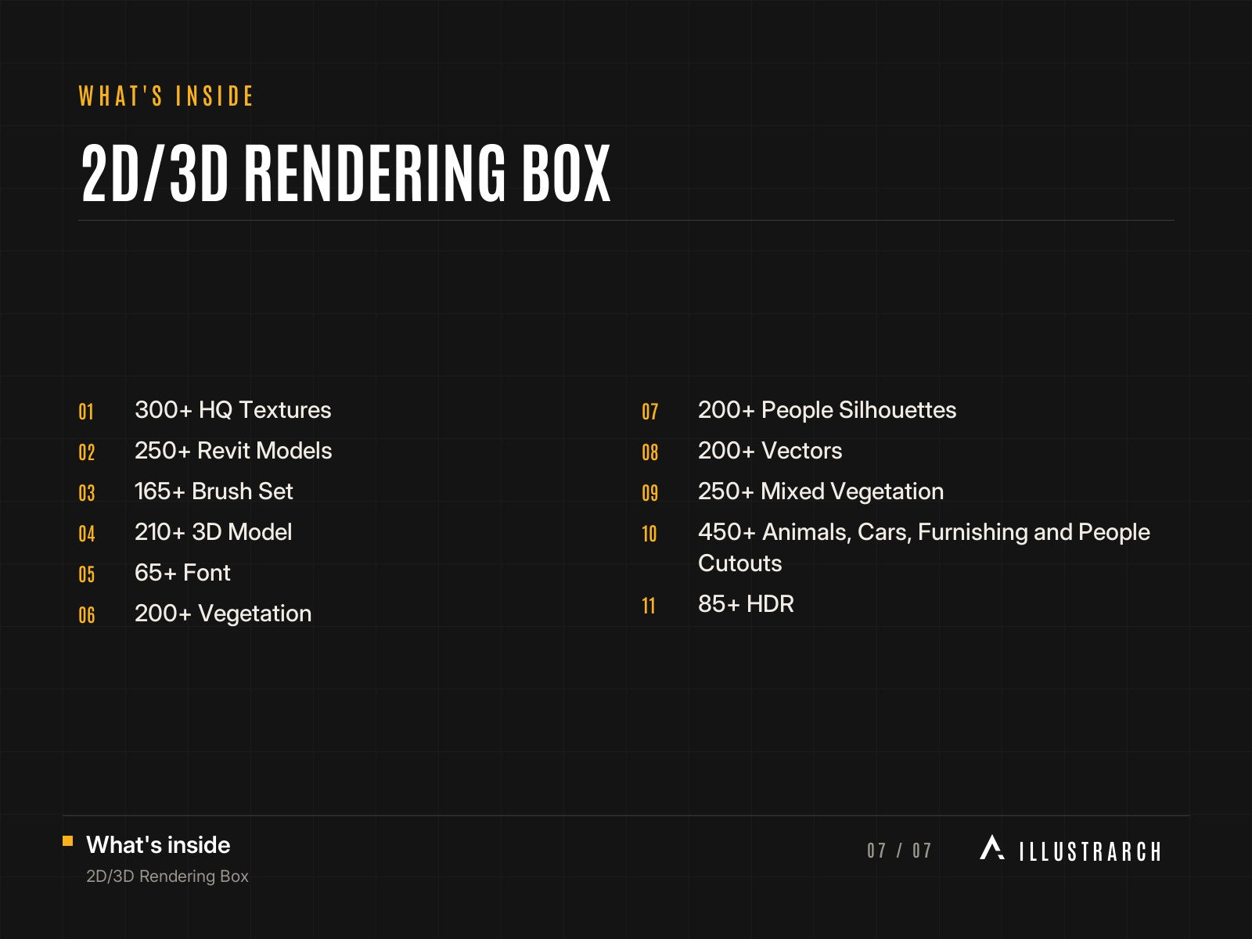Click the orange 'WHAT'S INSIDE' header
1252x939 pixels.
(167, 96)
